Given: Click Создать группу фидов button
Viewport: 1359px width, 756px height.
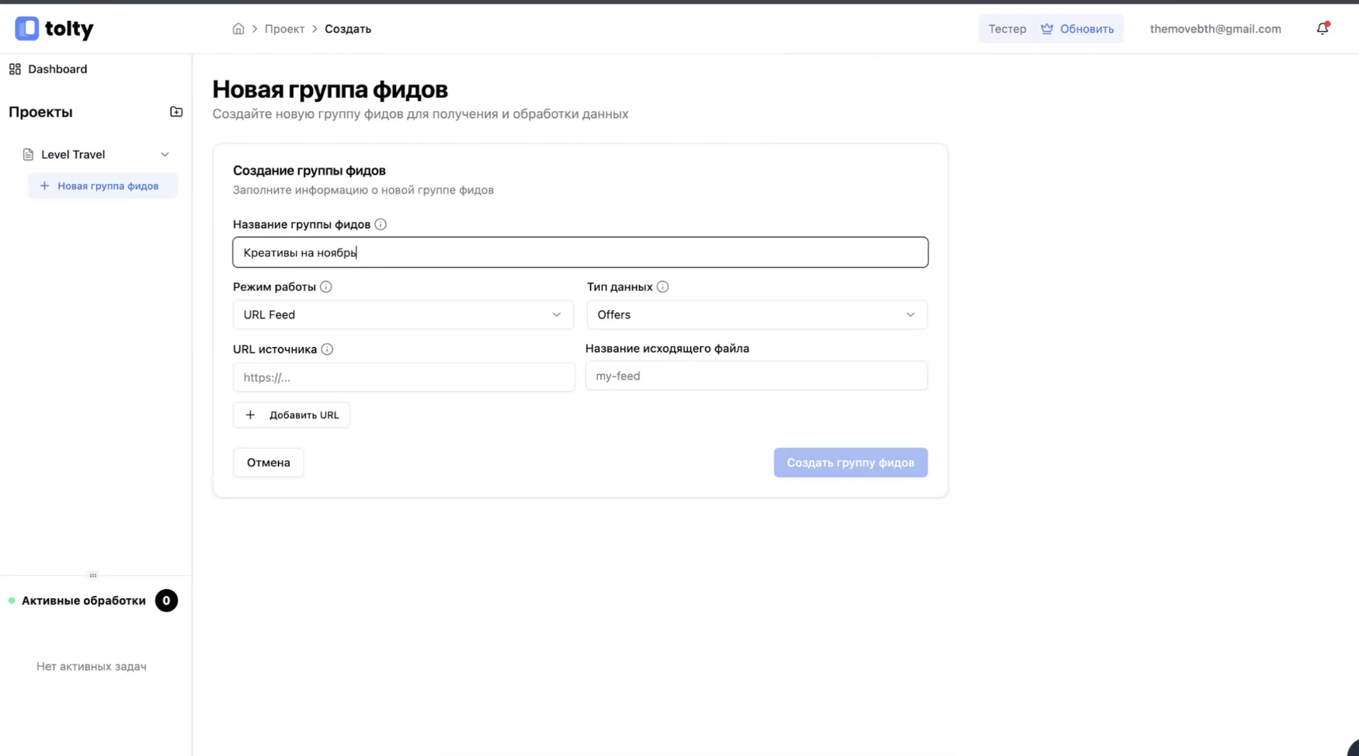Looking at the screenshot, I should coord(850,463).
